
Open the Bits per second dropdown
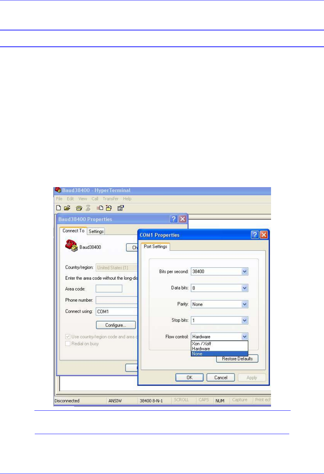tap(245, 271)
